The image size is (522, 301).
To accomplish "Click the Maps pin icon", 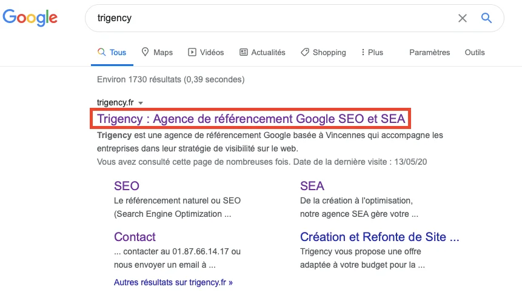I will point(146,52).
